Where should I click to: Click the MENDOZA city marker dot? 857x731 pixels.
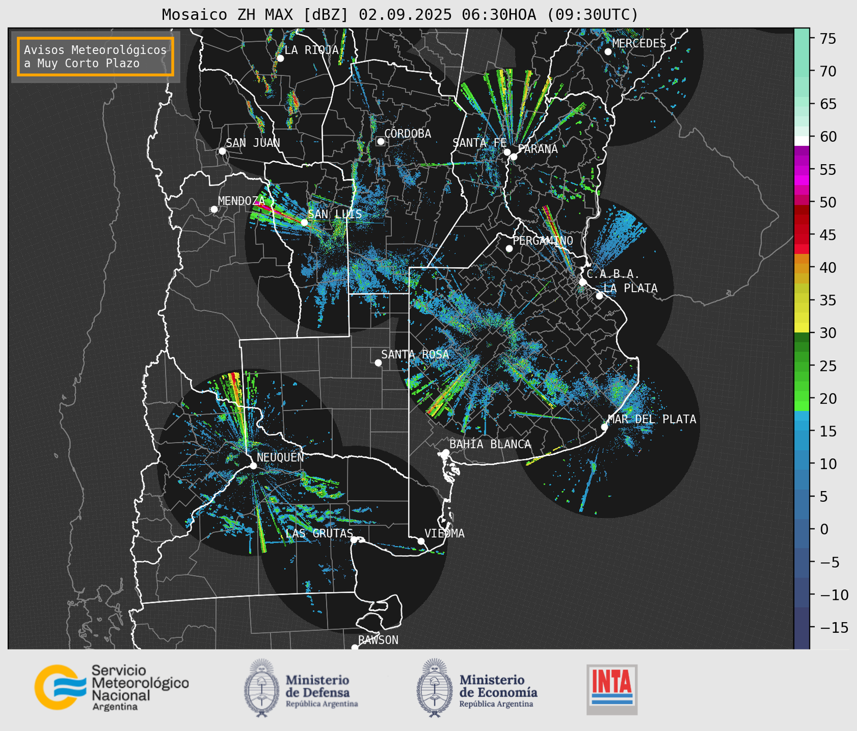(x=214, y=209)
